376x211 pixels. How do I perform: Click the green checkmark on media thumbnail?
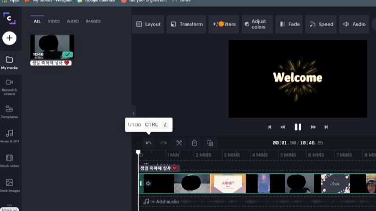[68, 54]
